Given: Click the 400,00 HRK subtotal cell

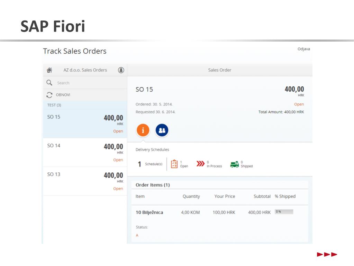Looking at the screenshot, I should (259, 212).
